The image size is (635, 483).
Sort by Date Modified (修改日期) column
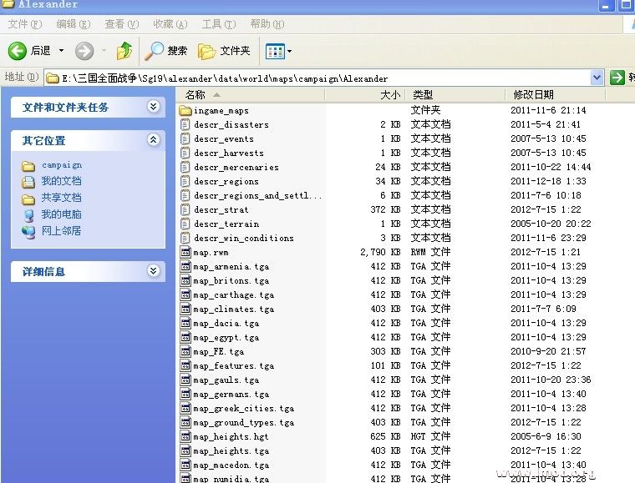click(533, 95)
